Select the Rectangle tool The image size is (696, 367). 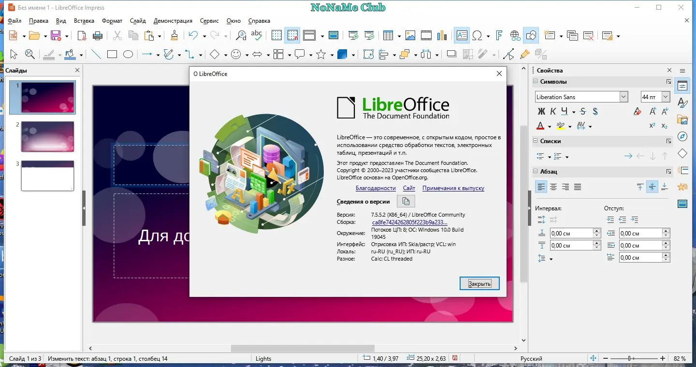tap(112, 55)
